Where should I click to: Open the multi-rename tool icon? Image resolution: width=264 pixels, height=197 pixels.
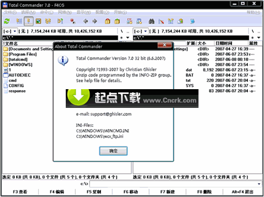click(x=161, y=21)
